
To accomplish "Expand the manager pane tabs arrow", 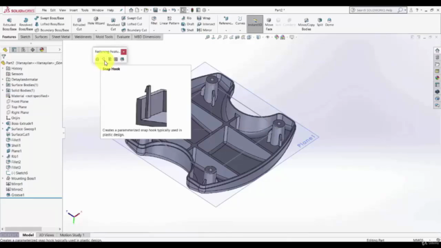I will tap(59, 50).
